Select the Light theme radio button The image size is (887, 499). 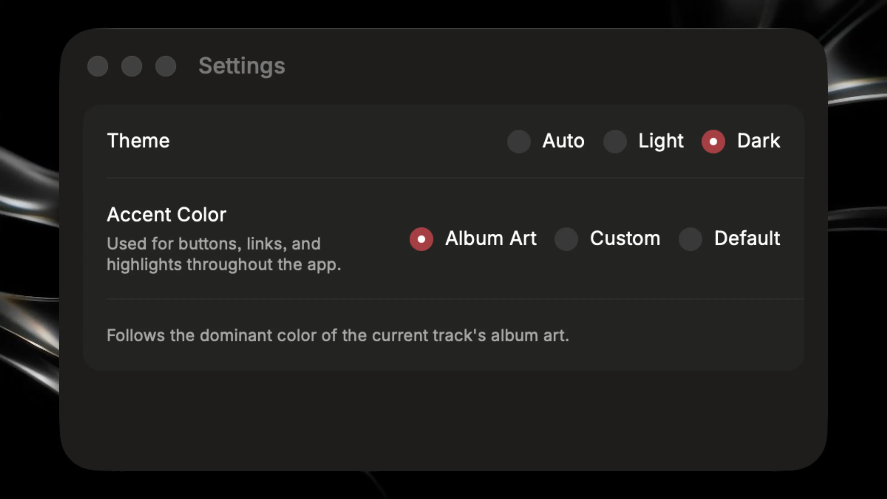click(x=615, y=141)
